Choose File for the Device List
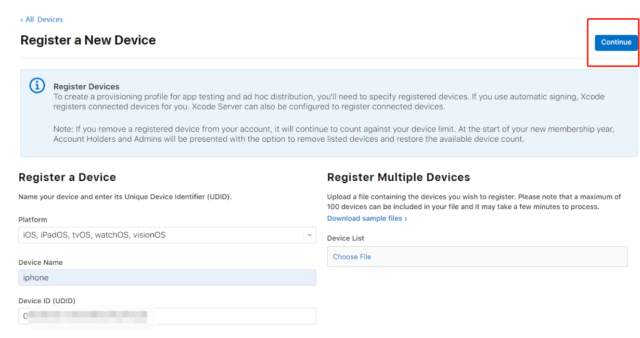This screenshot has height=338, width=640. click(352, 257)
